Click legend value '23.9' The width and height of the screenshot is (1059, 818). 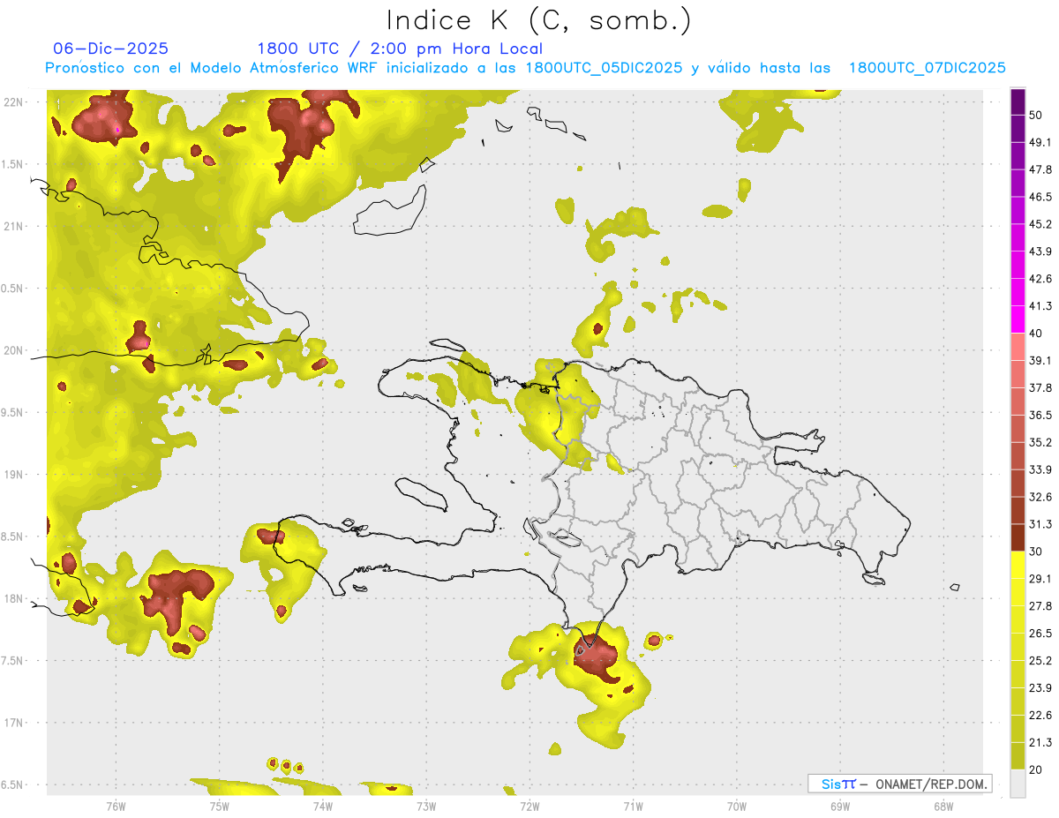click(x=1040, y=687)
